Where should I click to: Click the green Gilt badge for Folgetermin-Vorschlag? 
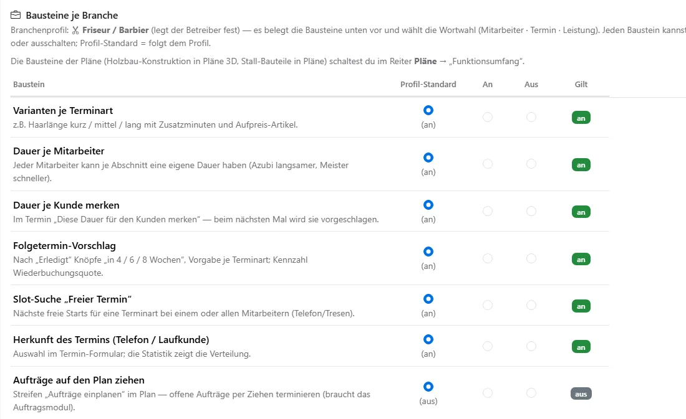pos(581,259)
